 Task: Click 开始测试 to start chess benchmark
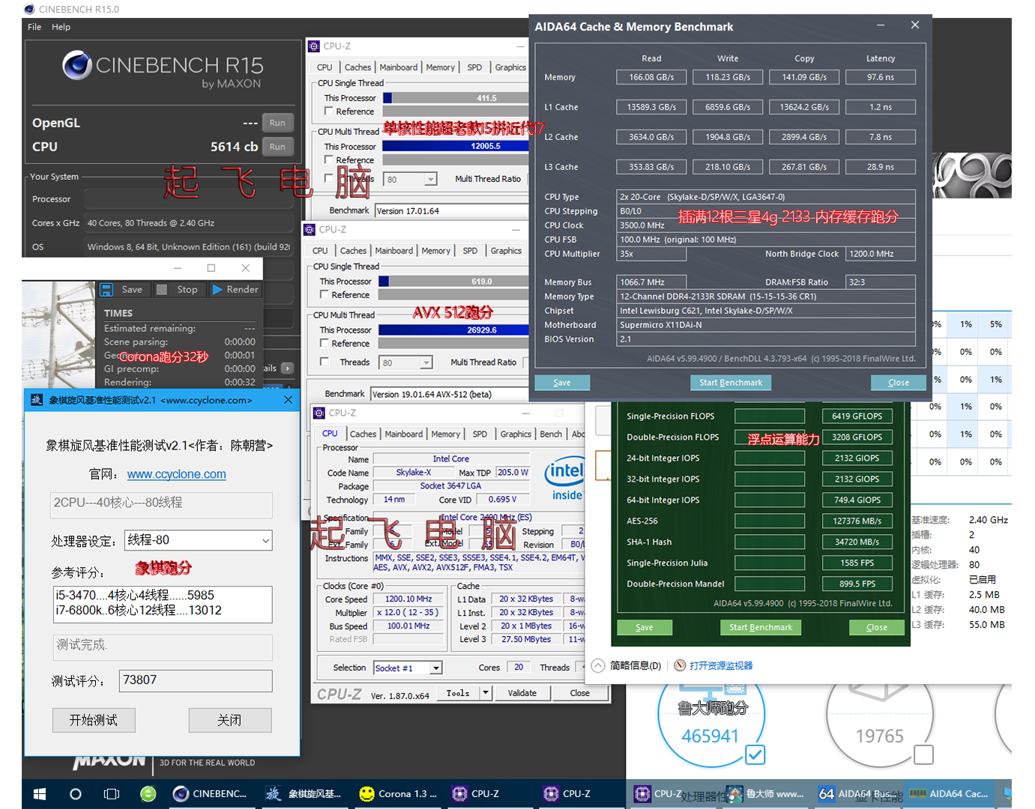pos(94,720)
